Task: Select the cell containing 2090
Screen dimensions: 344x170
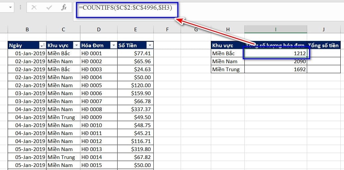Action: point(276,61)
